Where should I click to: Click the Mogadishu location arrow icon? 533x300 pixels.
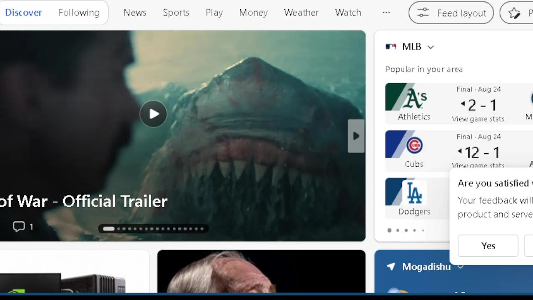point(391,267)
